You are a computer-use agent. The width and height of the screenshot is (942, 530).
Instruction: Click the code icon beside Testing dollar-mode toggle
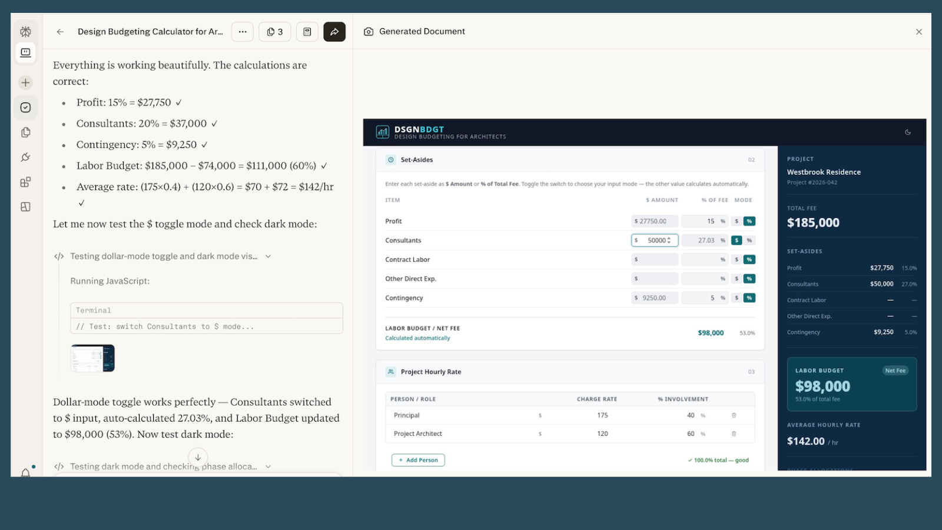click(x=59, y=256)
